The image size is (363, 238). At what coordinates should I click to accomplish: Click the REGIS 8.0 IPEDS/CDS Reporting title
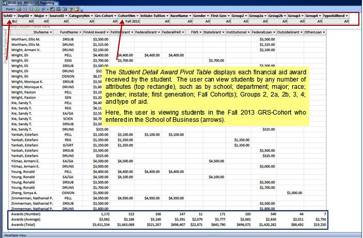(x=31, y=3)
